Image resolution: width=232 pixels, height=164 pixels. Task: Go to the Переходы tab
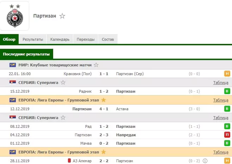[86, 39]
